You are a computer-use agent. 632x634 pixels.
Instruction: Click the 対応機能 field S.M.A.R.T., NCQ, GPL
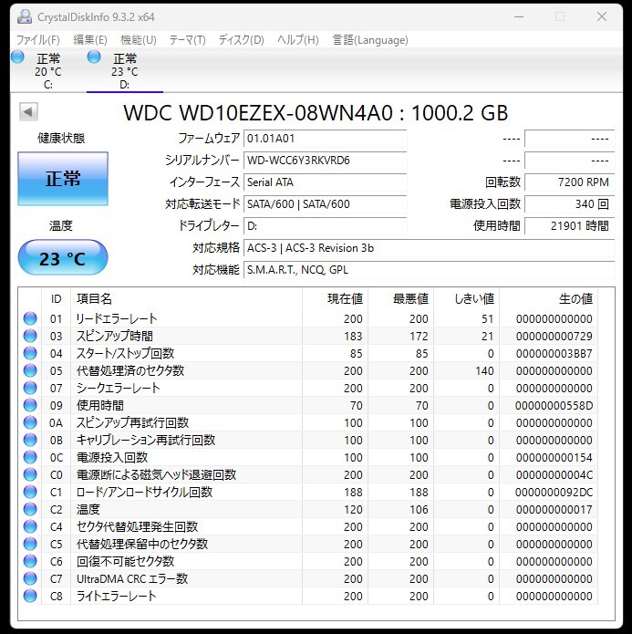point(429,270)
